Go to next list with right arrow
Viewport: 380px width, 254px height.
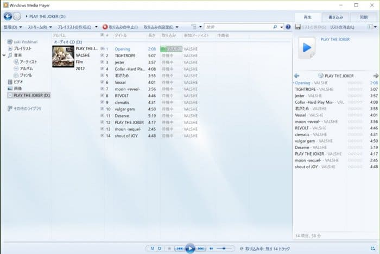(376, 76)
